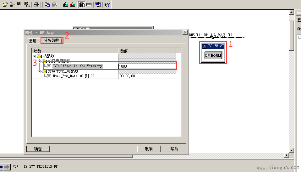Click the context help arrow-question icon

[107, 5]
